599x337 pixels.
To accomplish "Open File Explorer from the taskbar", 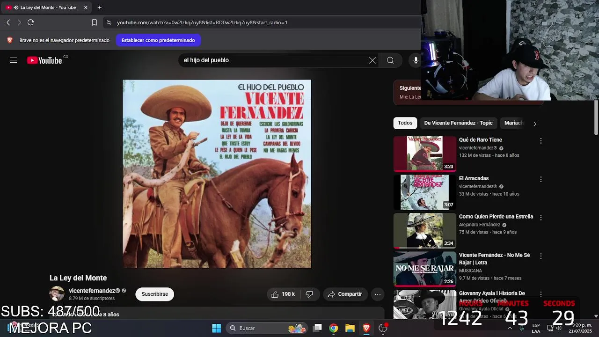I will (350, 328).
